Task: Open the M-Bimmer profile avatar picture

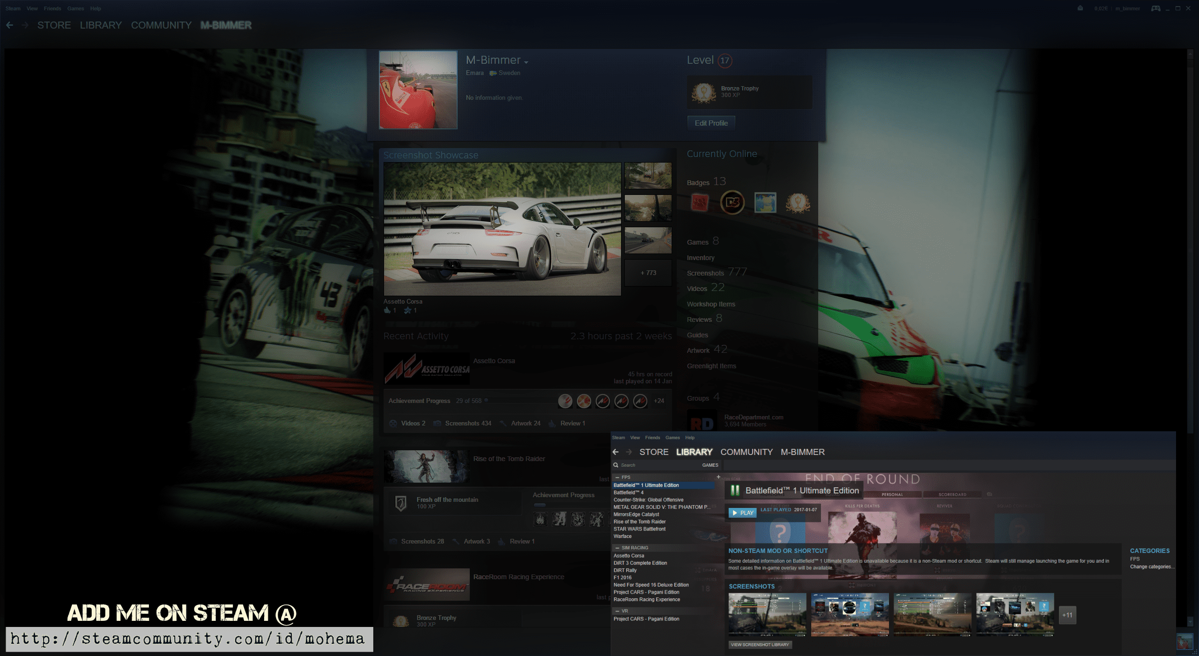Action: click(x=418, y=90)
